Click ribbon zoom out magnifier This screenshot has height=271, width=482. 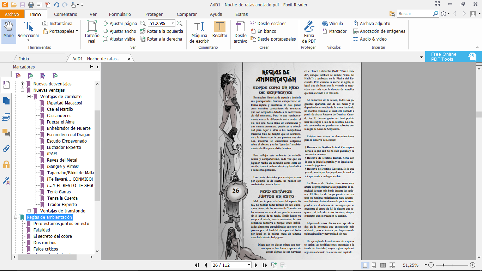click(143, 23)
